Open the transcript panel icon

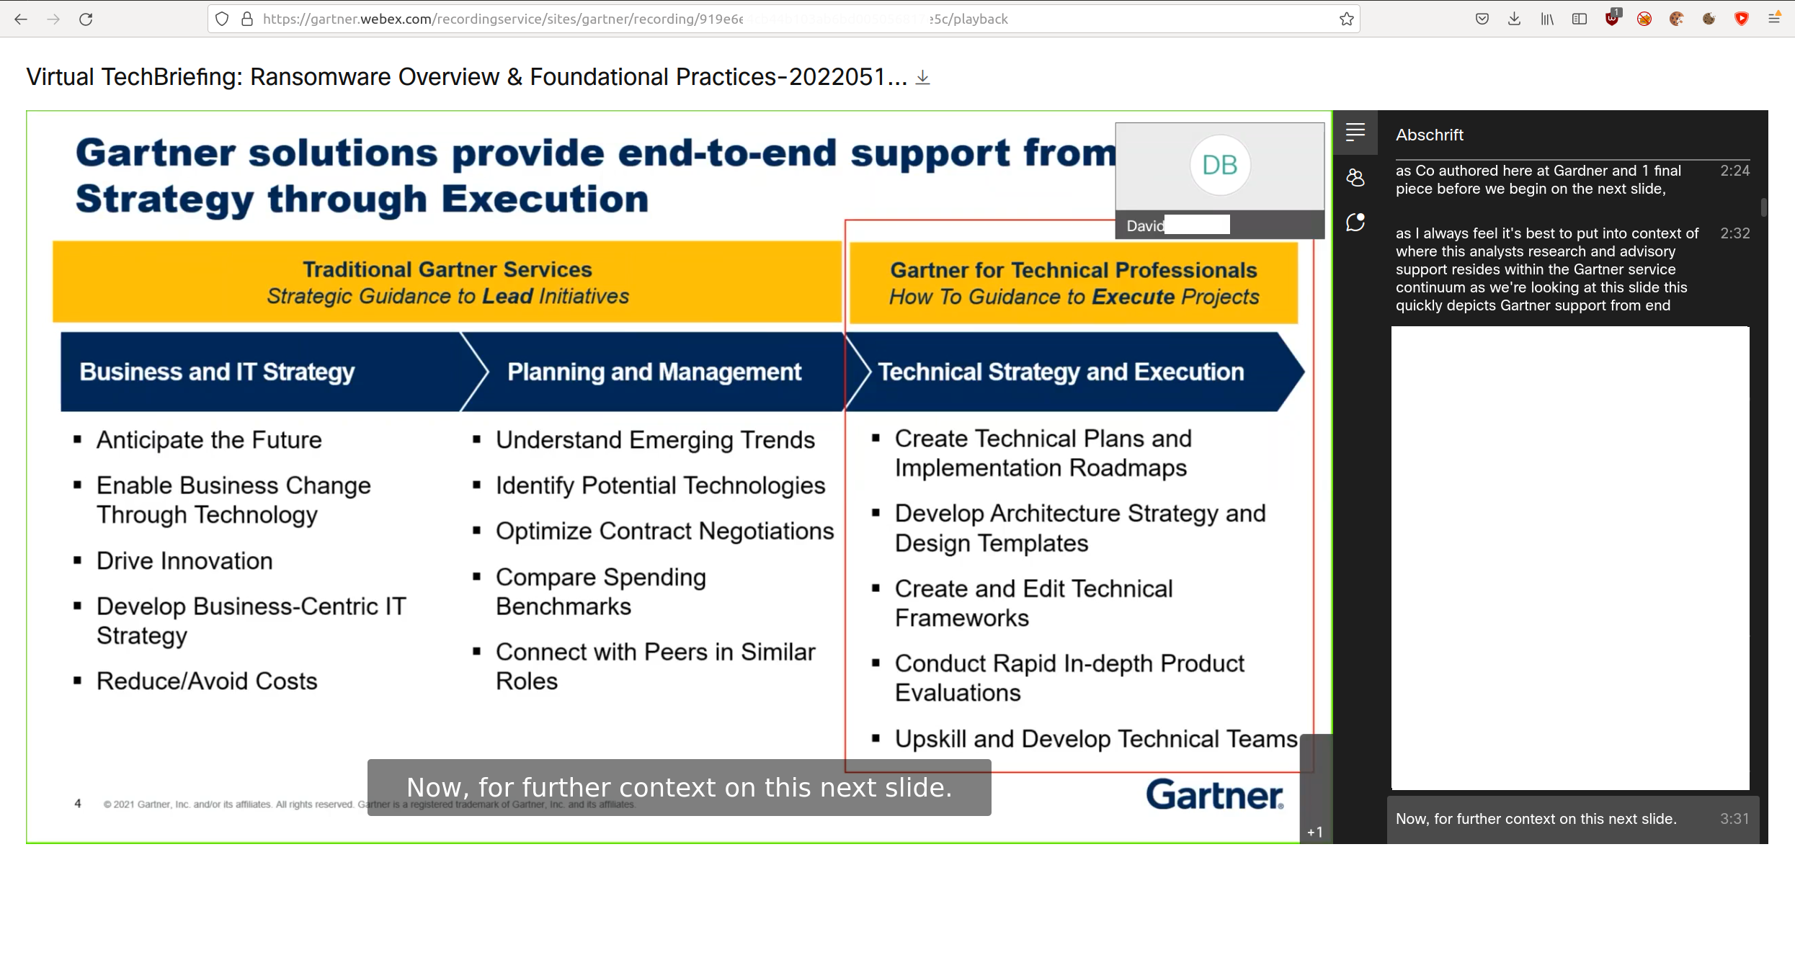1355,132
